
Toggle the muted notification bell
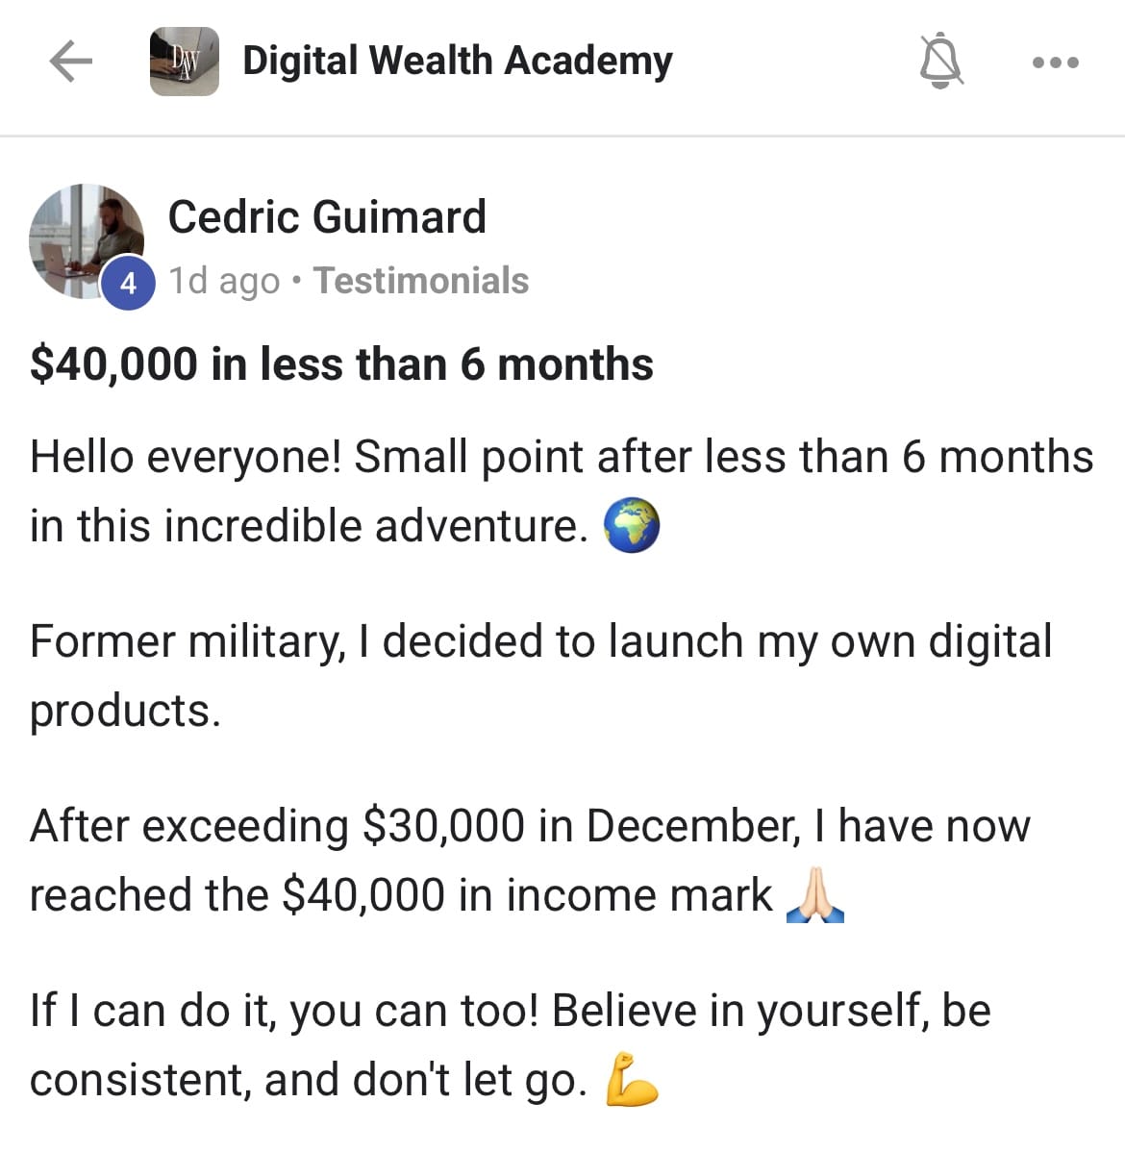tap(940, 62)
